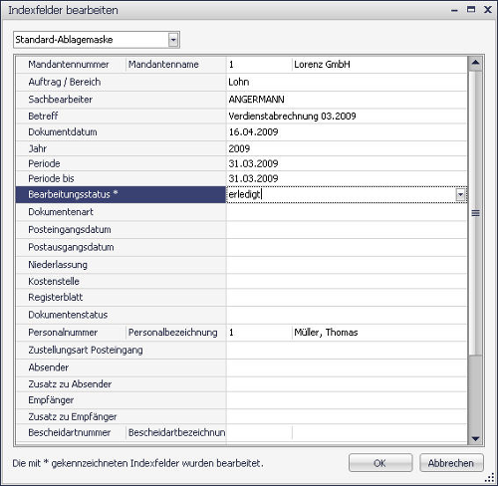Screen dimensions: 498x486
Task: Click the Dokumentdatum value 16.04.2009
Action: pos(347,131)
